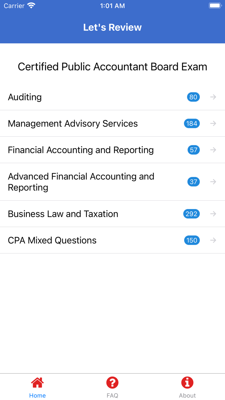The width and height of the screenshot is (225, 400).
Task: Expand the CPA Mixed Questions arrow
Action: click(x=213, y=240)
